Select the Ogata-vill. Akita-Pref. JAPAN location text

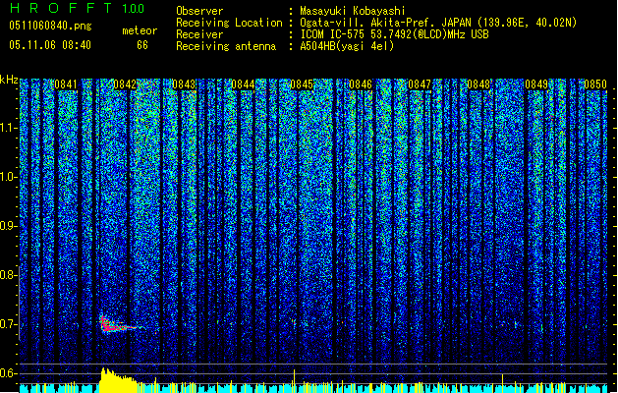click(438, 23)
